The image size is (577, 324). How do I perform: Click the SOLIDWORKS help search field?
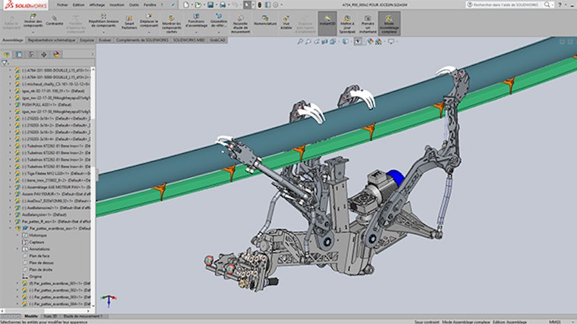[x=507, y=5]
